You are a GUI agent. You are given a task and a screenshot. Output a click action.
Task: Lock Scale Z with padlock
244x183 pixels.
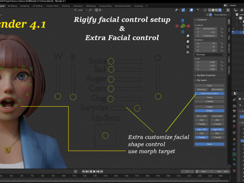tap(222, 69)
